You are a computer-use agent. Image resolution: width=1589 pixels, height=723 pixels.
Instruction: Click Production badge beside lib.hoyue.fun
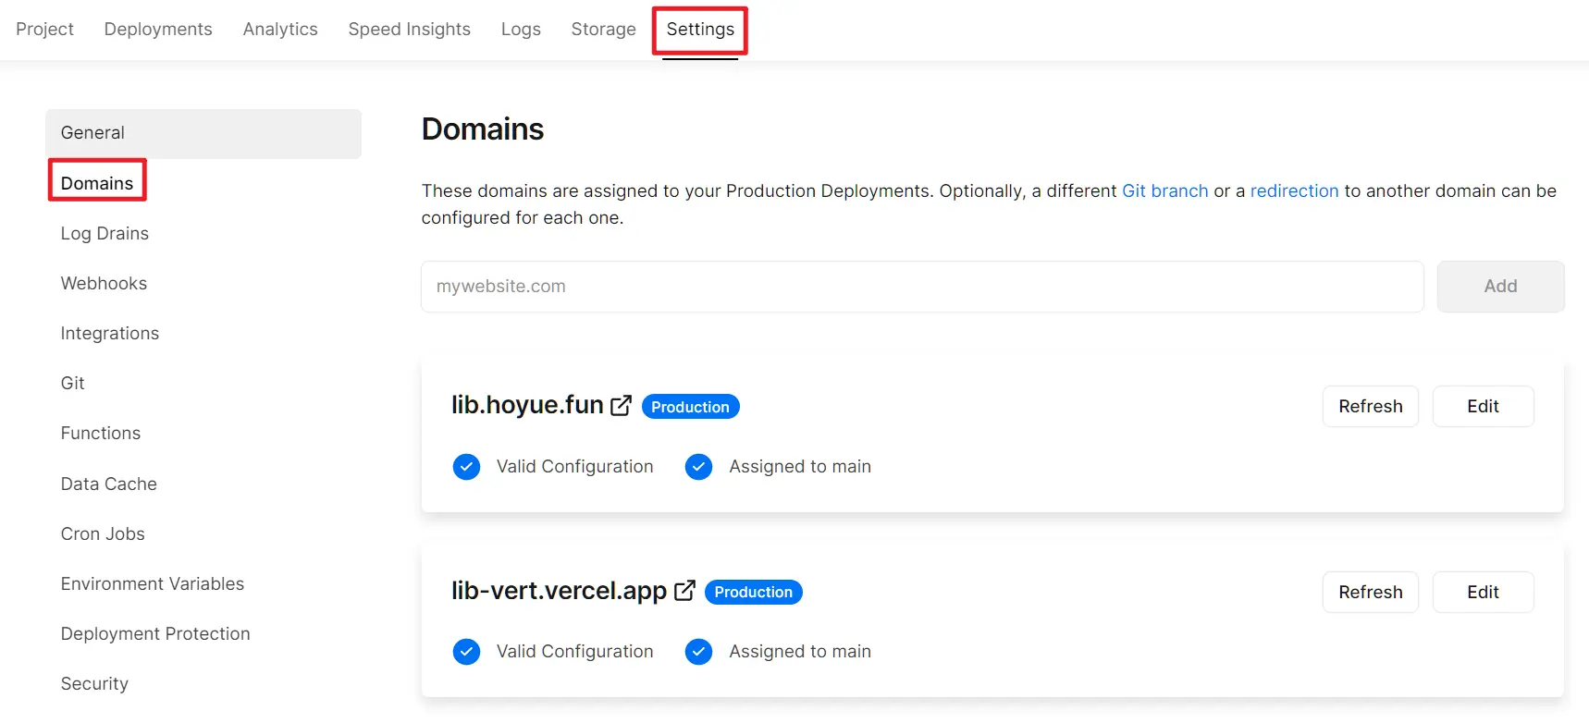point(690,407)
